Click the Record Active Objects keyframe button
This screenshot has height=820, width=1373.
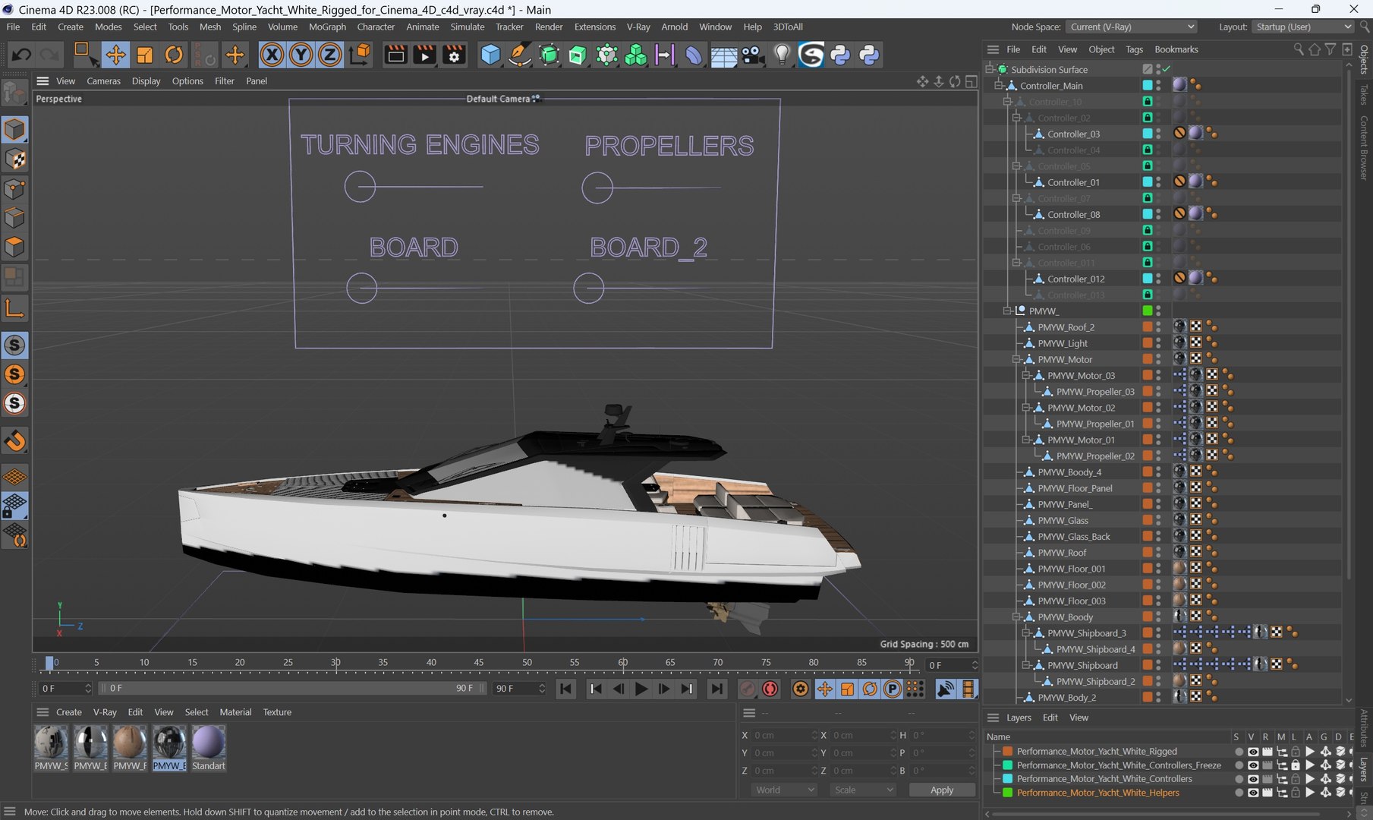[x=748, y=689]
